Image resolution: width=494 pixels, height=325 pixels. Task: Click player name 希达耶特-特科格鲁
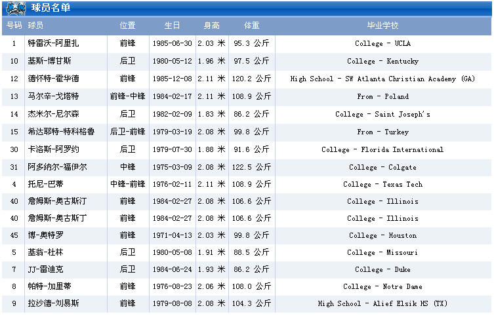click(x=61, y=131)
